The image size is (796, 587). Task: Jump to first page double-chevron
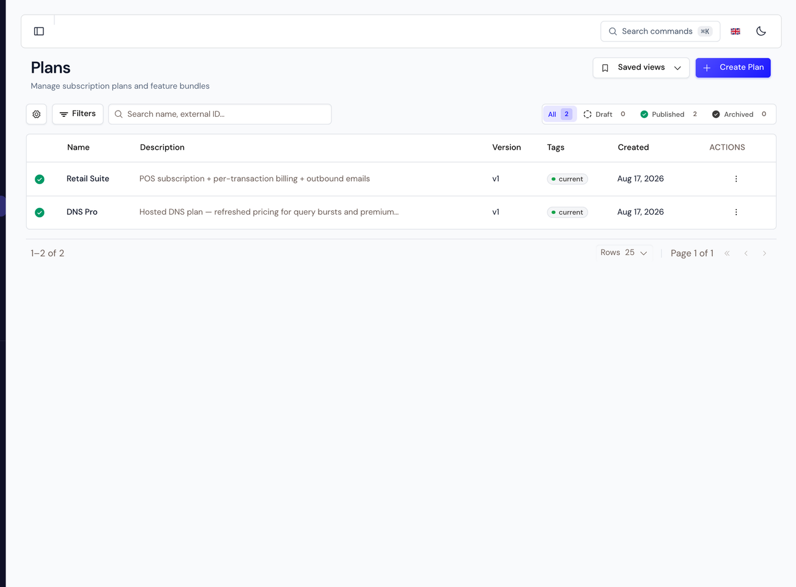[x=727, y=253]
